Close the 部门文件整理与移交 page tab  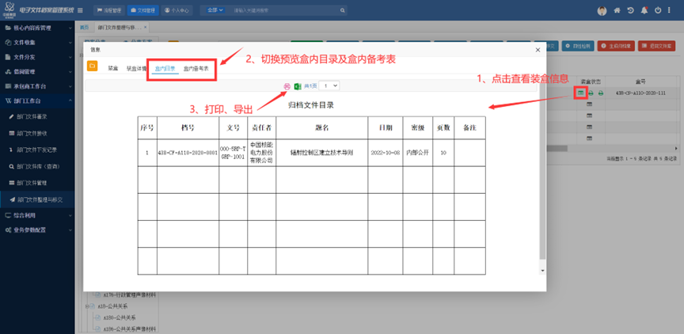(145, 27)
